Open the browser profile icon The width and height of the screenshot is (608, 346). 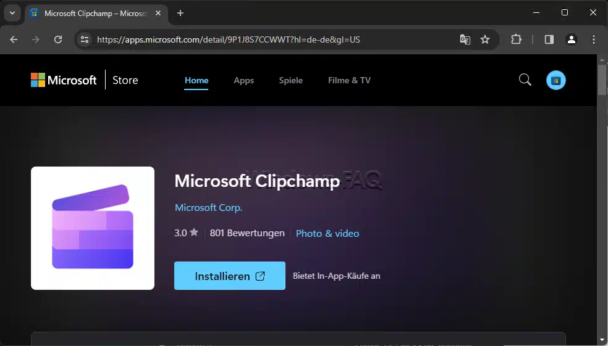pos(572,39)
